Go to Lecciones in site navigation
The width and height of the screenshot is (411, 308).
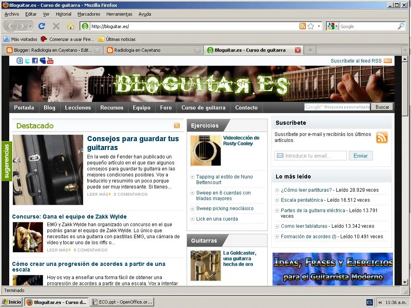click(78, 107)
